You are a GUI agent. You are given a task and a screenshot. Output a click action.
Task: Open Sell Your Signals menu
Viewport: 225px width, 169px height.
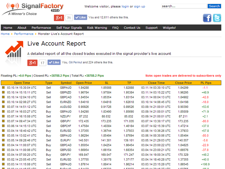69,28
